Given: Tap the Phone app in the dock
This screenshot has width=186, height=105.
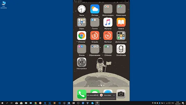Looking at the screenshot, I should pyautogui.click(x=82, y=94).
